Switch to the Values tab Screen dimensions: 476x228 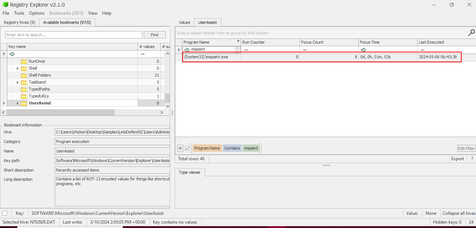point(184,22)
